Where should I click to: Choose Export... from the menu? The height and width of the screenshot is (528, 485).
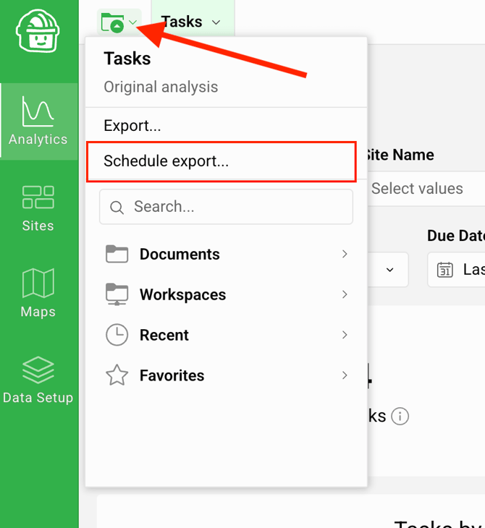coord(132,126)
